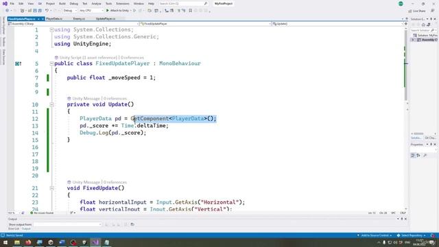Open the Debug configuration dropdown
439x247 pixels.
70,11
